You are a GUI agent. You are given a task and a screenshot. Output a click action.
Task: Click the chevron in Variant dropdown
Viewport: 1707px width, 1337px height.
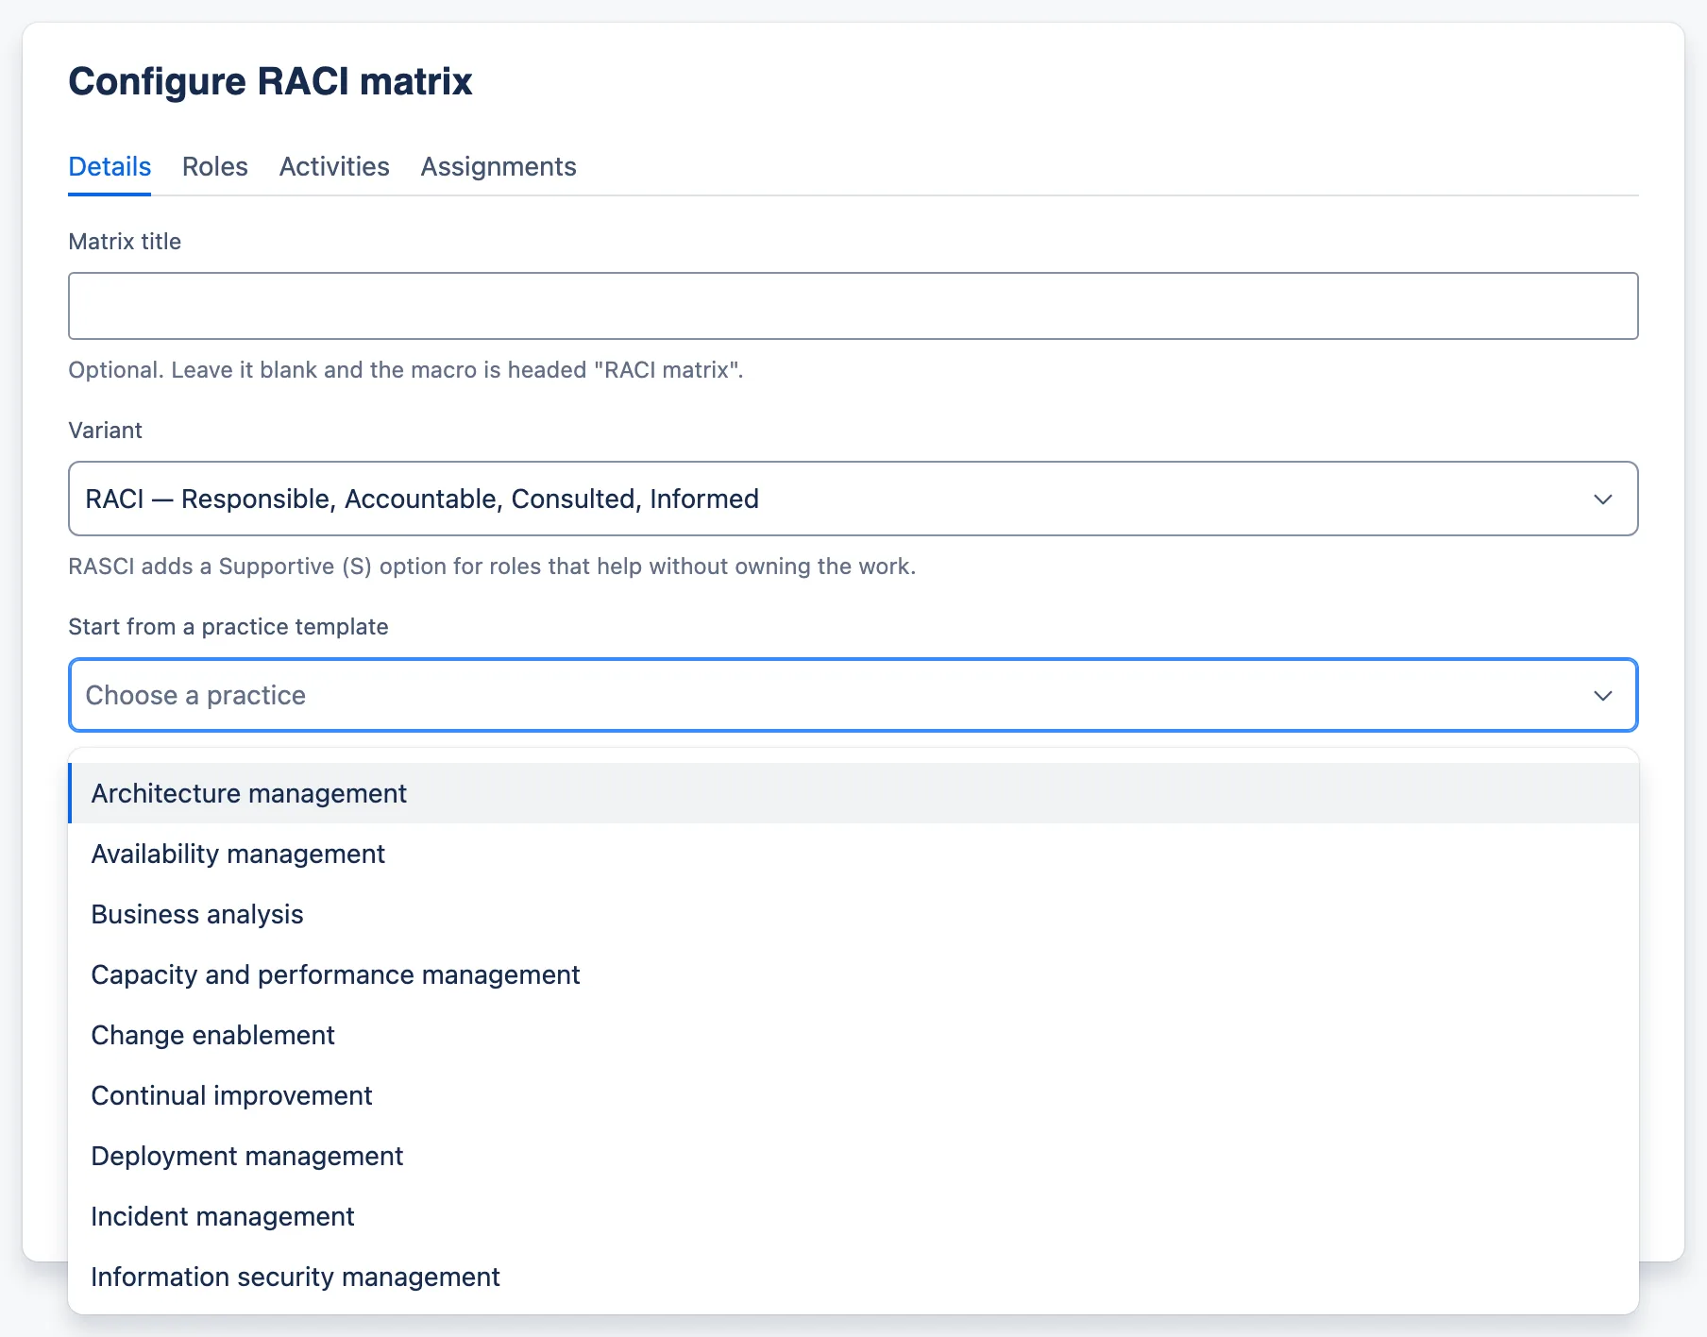click(x=1603, y=499)
